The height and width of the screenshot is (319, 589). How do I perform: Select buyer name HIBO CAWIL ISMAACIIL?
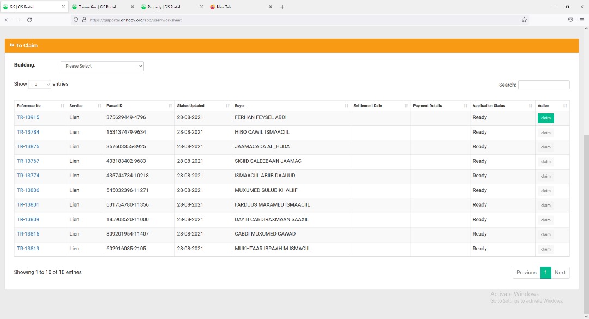click(x=262, y=132)
